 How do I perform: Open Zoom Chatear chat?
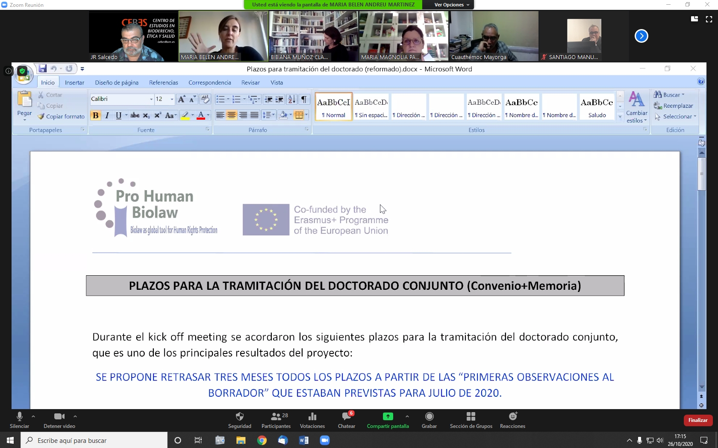(347, 420)
